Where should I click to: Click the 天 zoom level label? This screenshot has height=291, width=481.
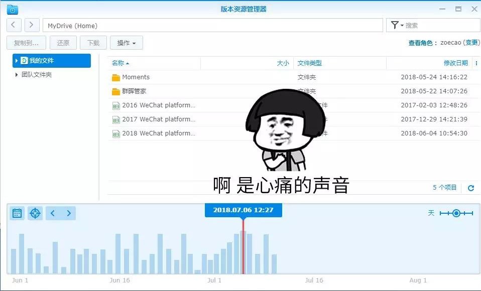tap(431, 213)
